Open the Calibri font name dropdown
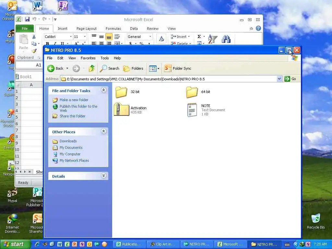Screen dimensions: 332x249 [x=71, y=37]
